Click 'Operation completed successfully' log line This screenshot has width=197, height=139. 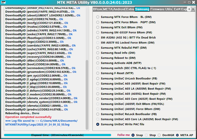pos(28,117)
